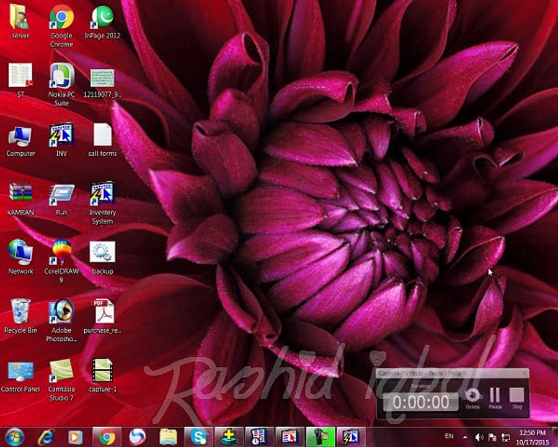Screen dimensions: 558x447
Task: Open the EN language bar selector
Action: pos(449,436)
